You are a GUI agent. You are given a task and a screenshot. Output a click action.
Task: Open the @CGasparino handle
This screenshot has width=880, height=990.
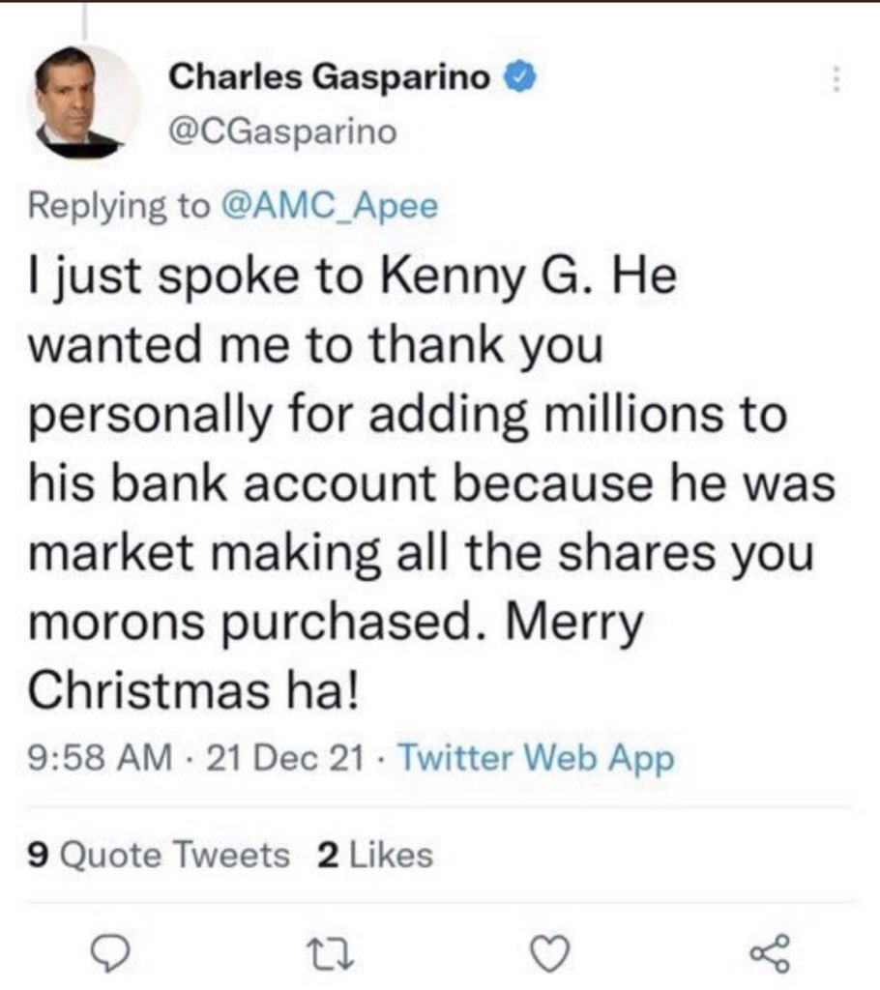point(283,131)
